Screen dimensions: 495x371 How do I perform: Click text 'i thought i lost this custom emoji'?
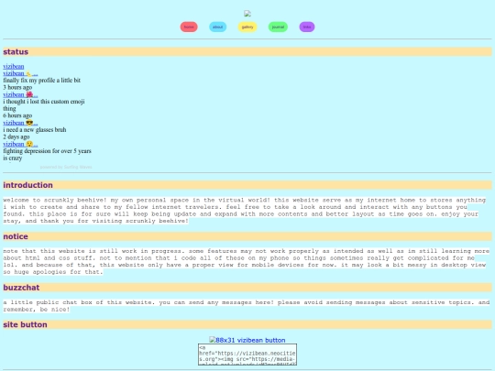tap(44, 102)
